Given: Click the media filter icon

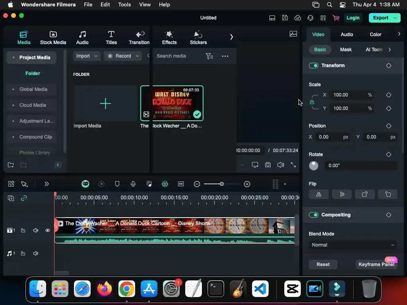Looking at the screenshot, I should coord(209,56).
